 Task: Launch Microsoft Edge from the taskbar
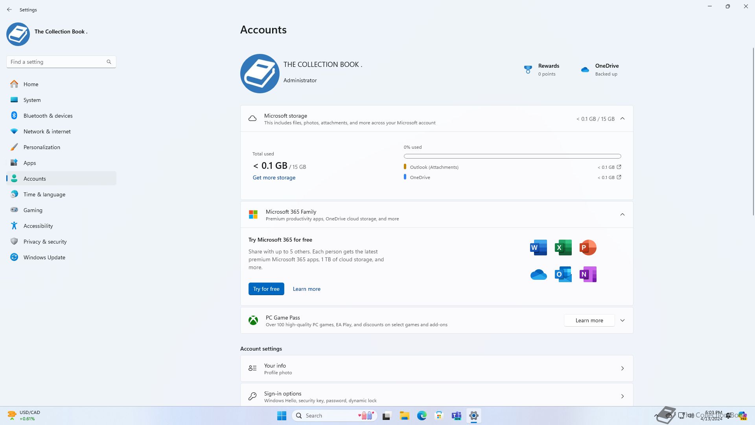tap(422, 416)
